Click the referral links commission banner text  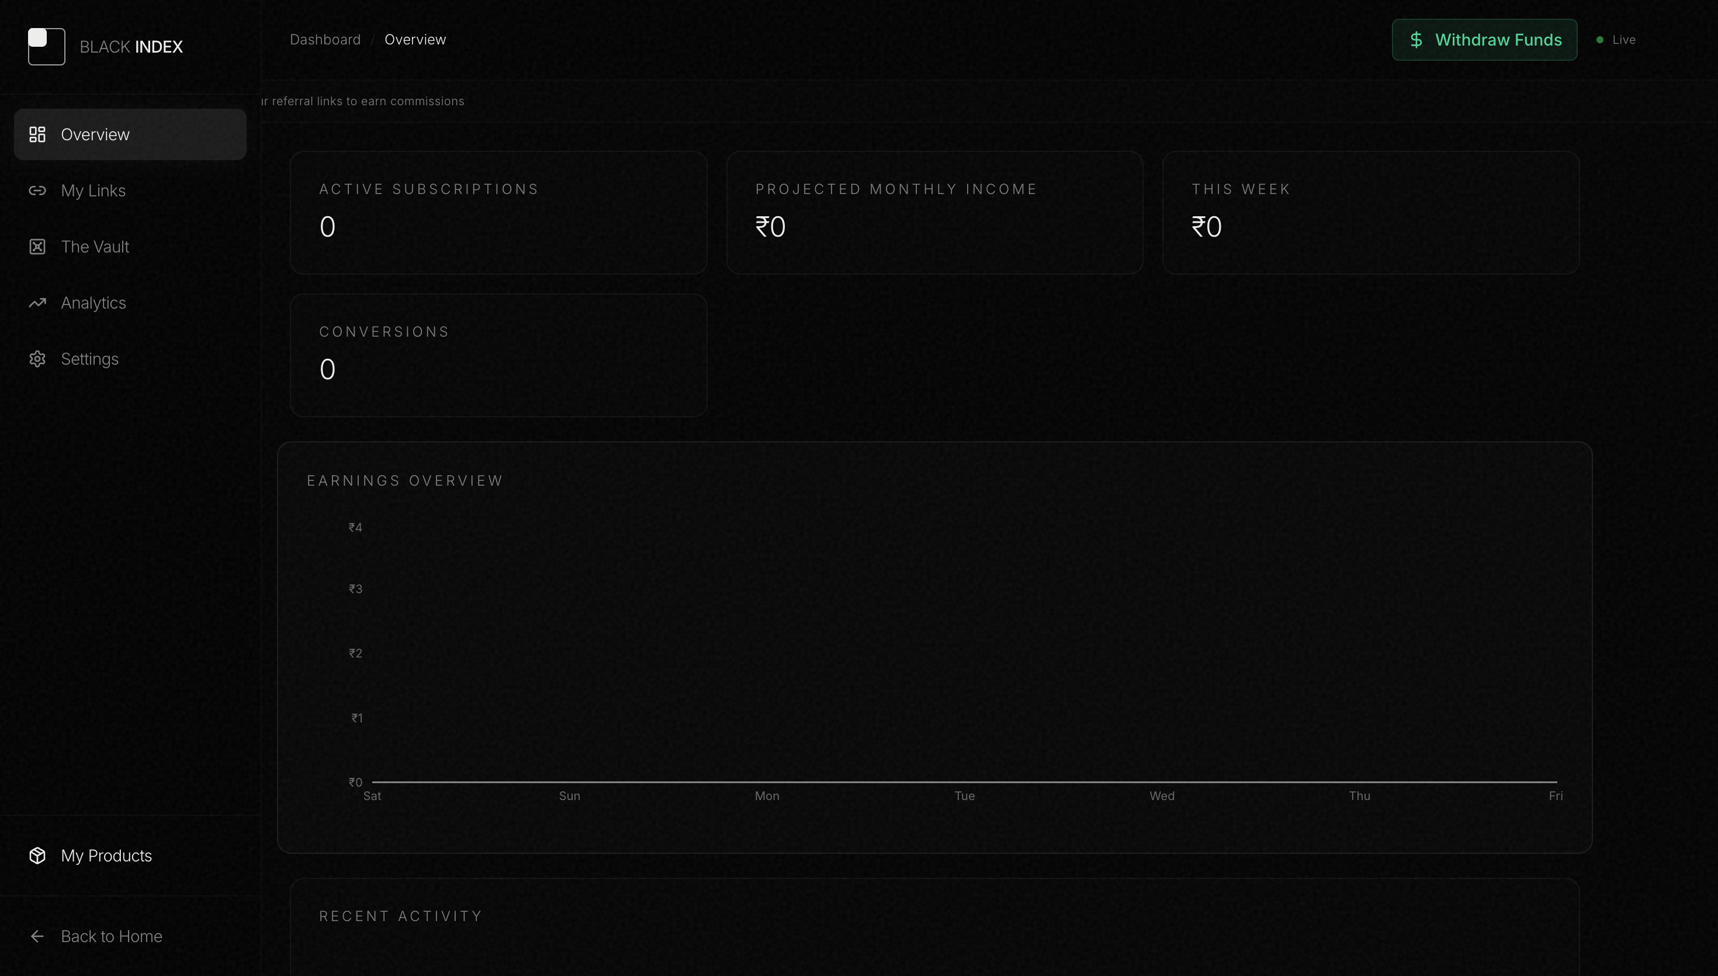click(362, 101)
